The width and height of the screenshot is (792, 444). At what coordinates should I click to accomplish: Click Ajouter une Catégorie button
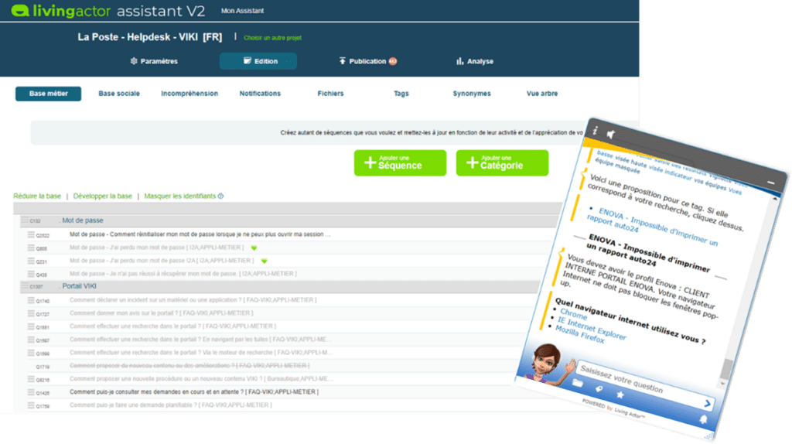tap(502, 162)
